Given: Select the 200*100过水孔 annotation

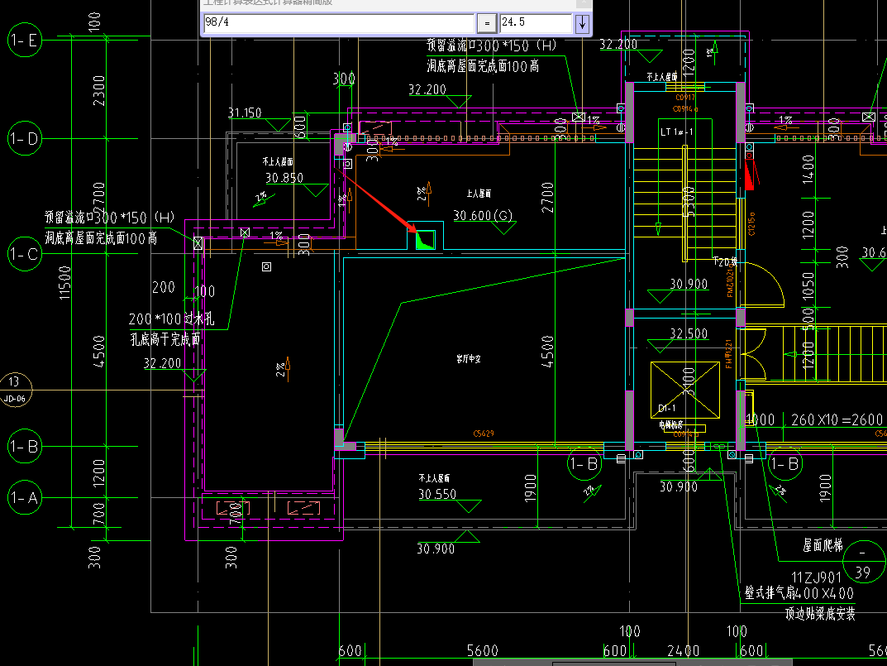Looking at the screenshot, I should 171,319.
